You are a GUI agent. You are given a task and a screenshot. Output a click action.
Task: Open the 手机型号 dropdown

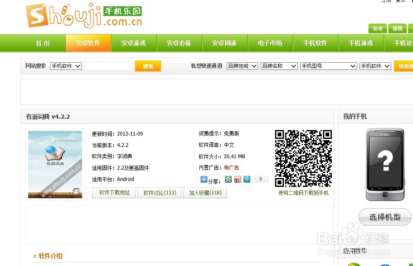(328, 66)
